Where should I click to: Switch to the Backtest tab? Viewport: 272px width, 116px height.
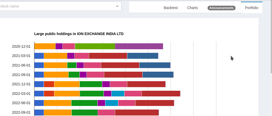tap(171, 8)
